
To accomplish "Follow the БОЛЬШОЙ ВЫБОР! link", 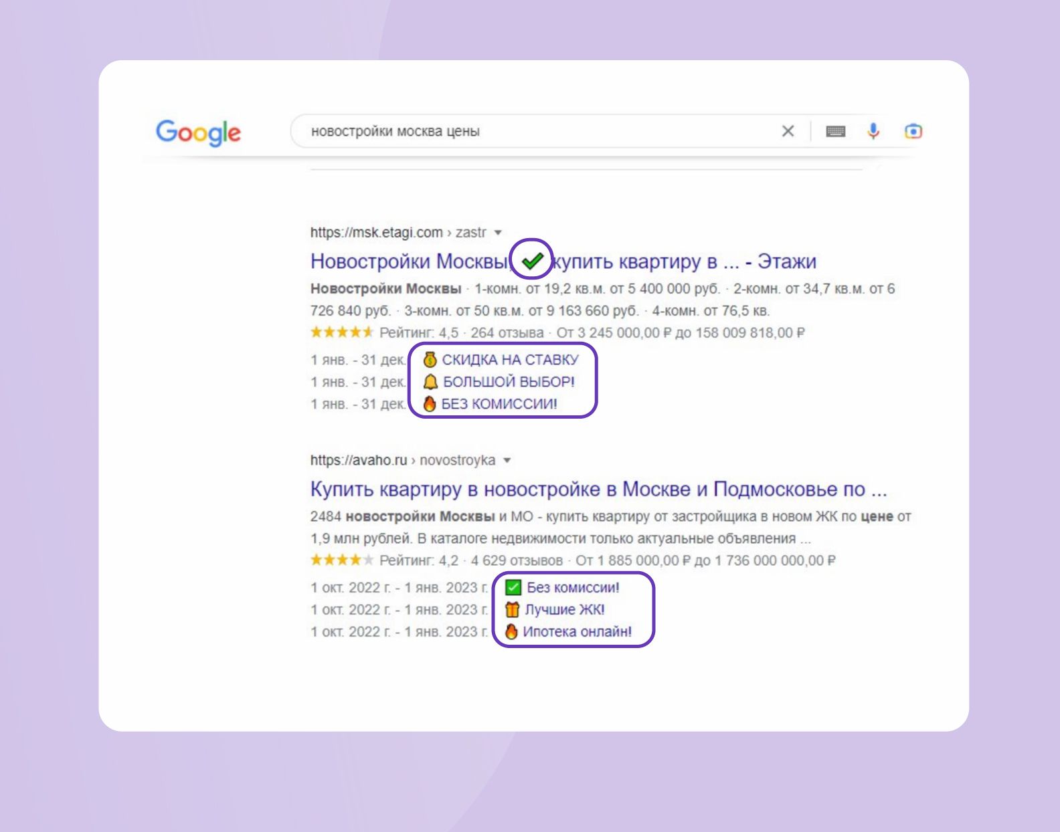I will pos(509,382).
